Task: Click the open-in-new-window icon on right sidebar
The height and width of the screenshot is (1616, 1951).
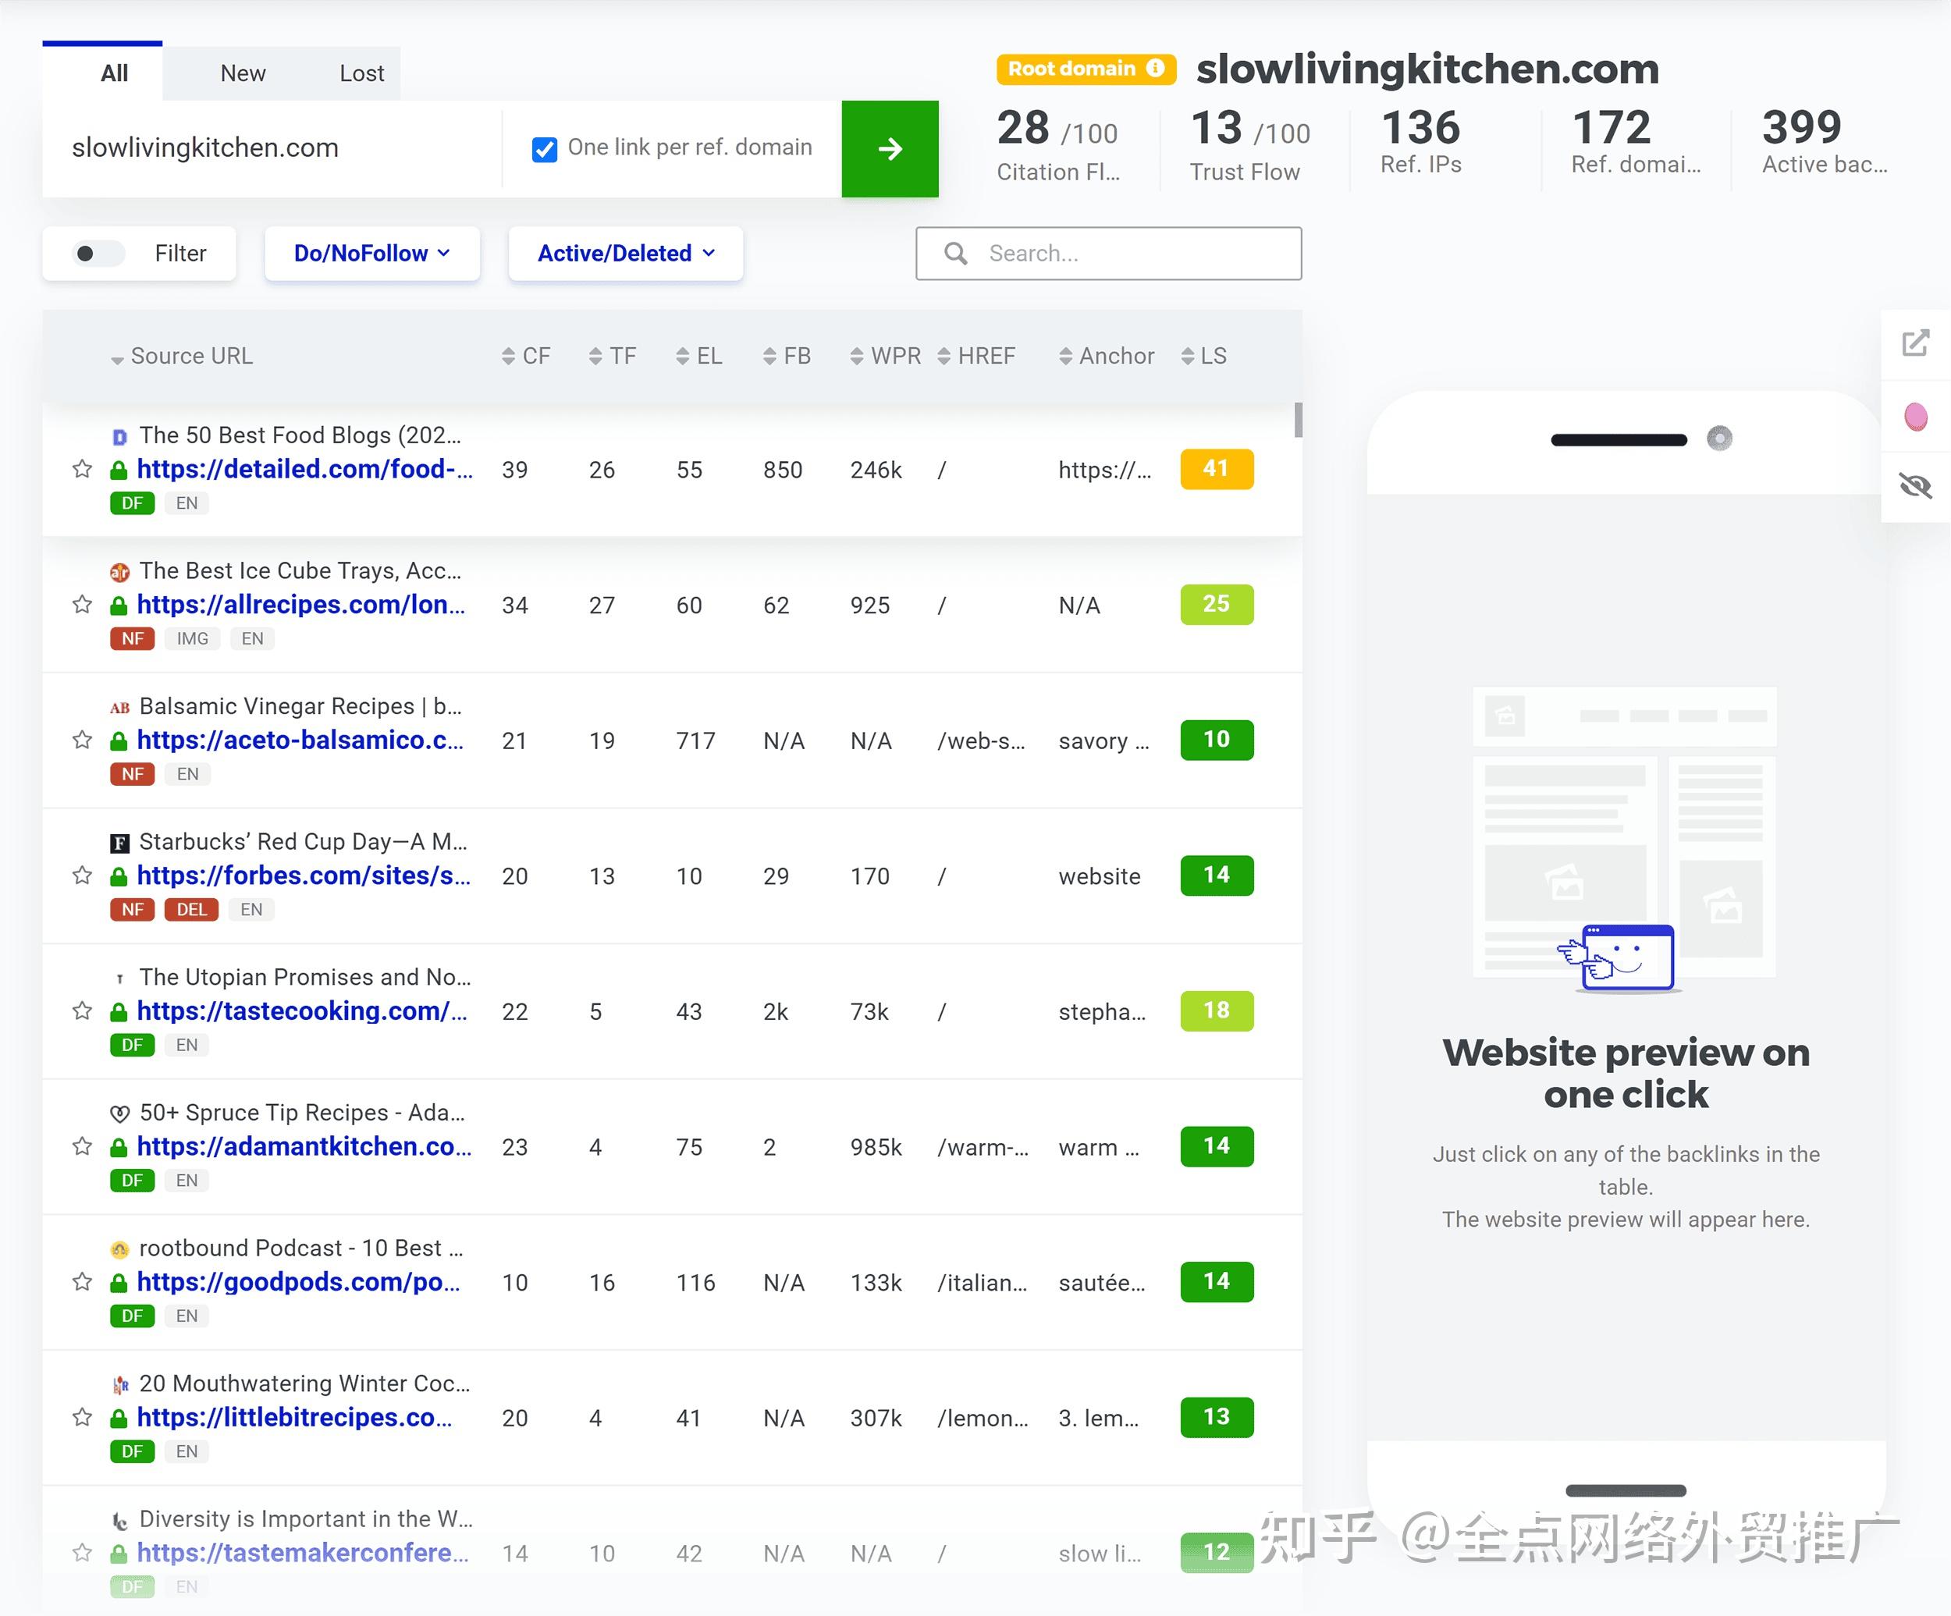Action: 1915,343
